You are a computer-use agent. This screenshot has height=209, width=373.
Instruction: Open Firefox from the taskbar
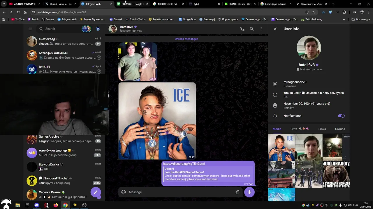click(56, 205)
